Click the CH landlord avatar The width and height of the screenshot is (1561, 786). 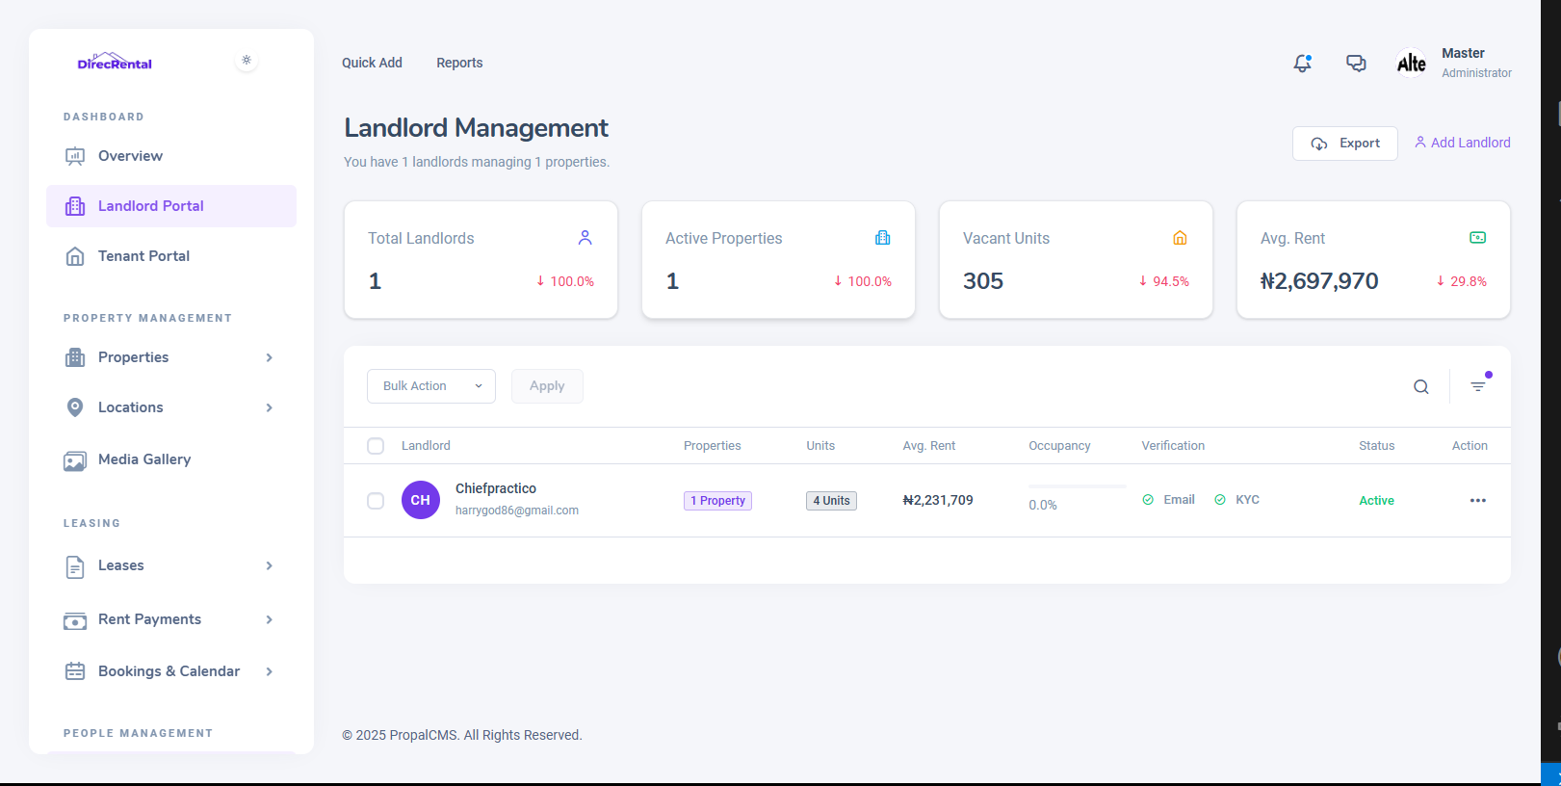[x=421, y=500]
